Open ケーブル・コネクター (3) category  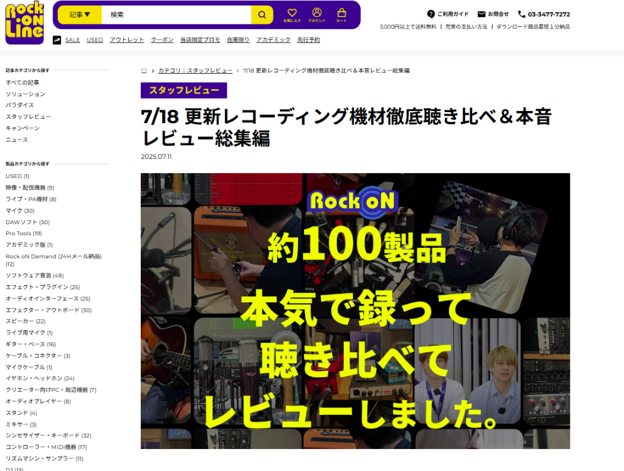click(38, 356)
